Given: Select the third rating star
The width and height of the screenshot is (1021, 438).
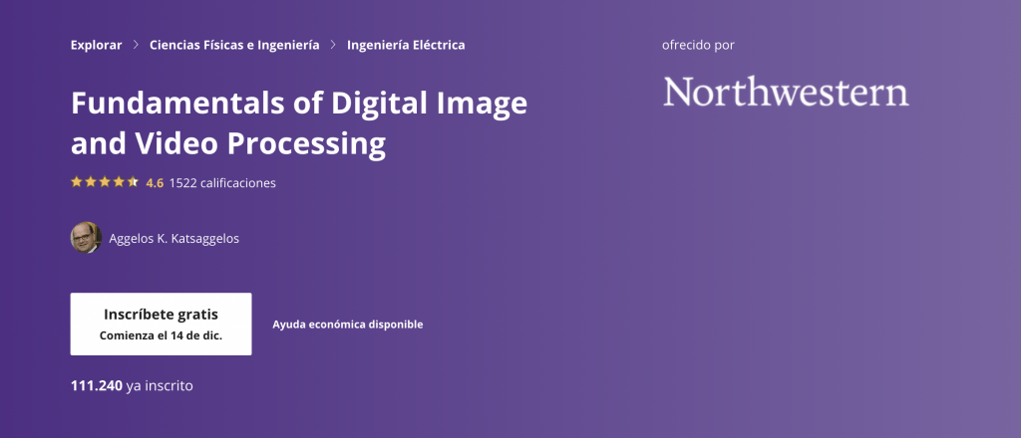Looking at the screenshot, I should click(104, 182).
